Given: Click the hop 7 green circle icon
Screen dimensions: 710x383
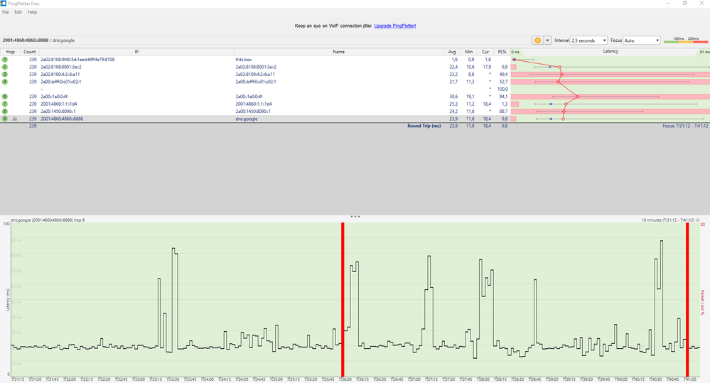Looking at the screenshot, I should (x=4, y=104).
